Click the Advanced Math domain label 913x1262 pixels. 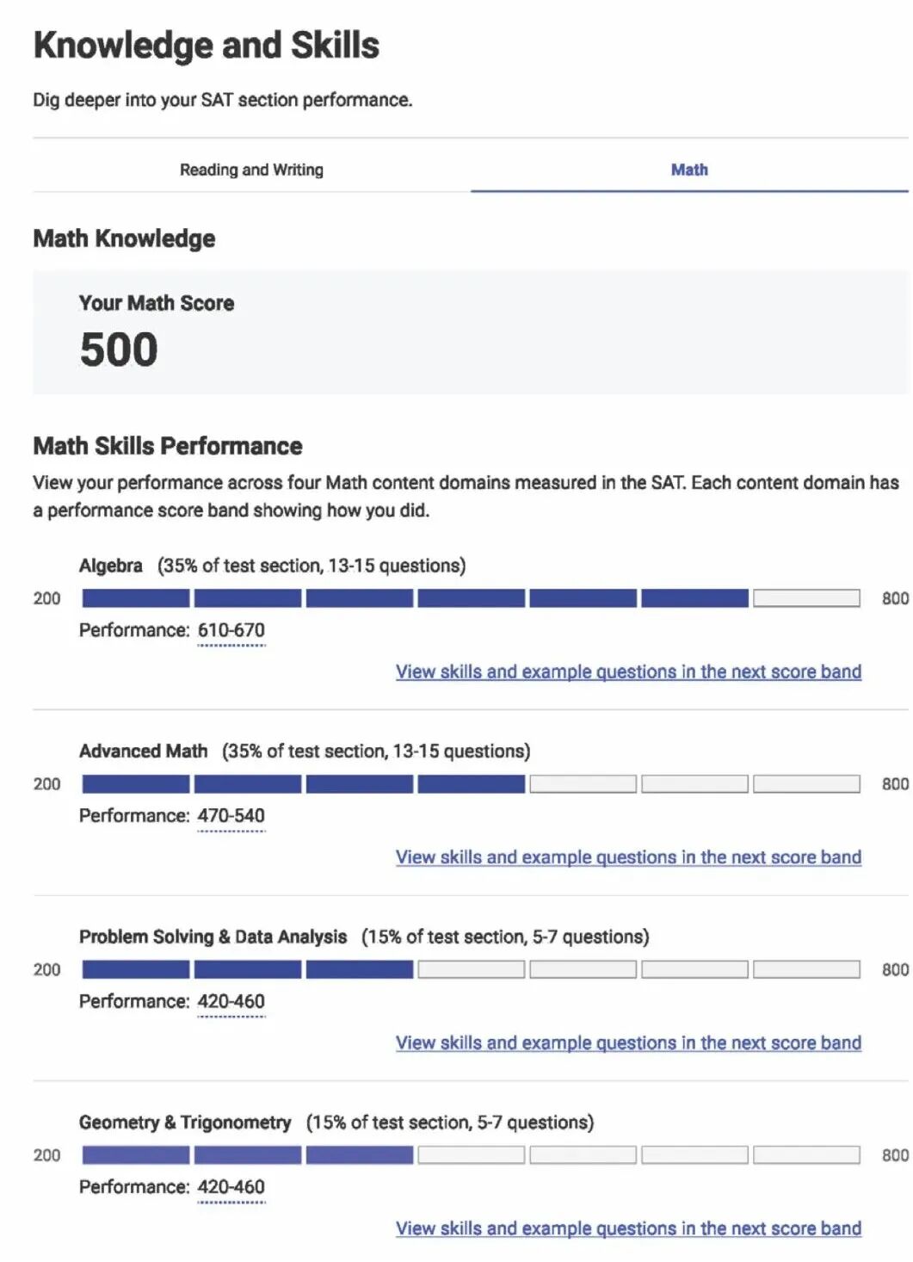coord(144,752)
